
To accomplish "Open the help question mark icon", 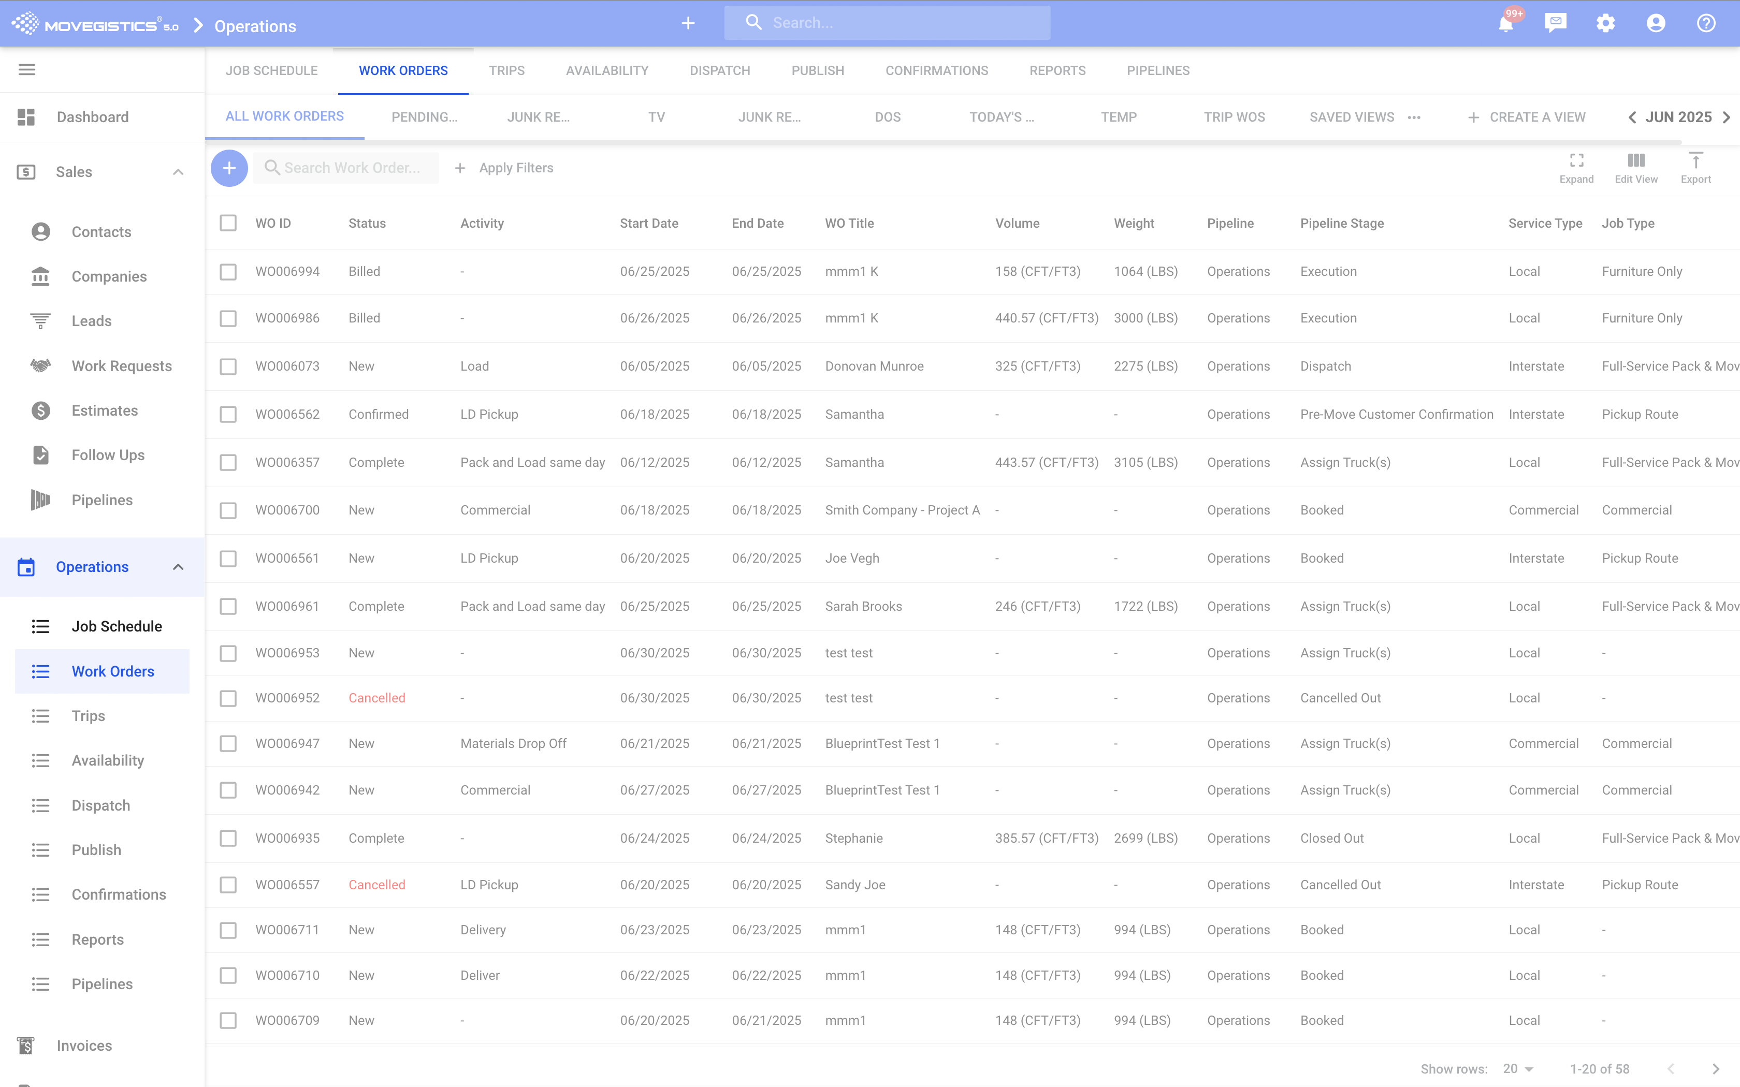I will coord(1706,23).
